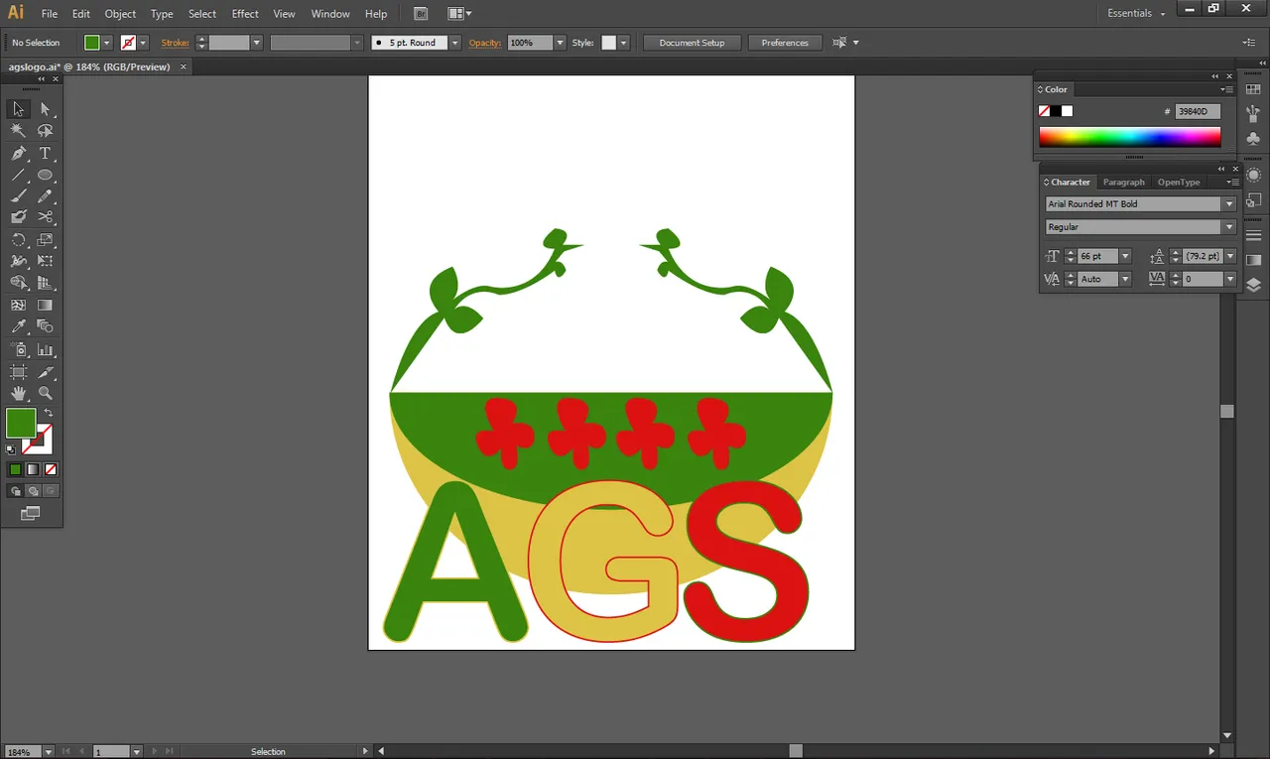Reset to default fill and stroke
Screen dimensions: 1270x759
11,449
